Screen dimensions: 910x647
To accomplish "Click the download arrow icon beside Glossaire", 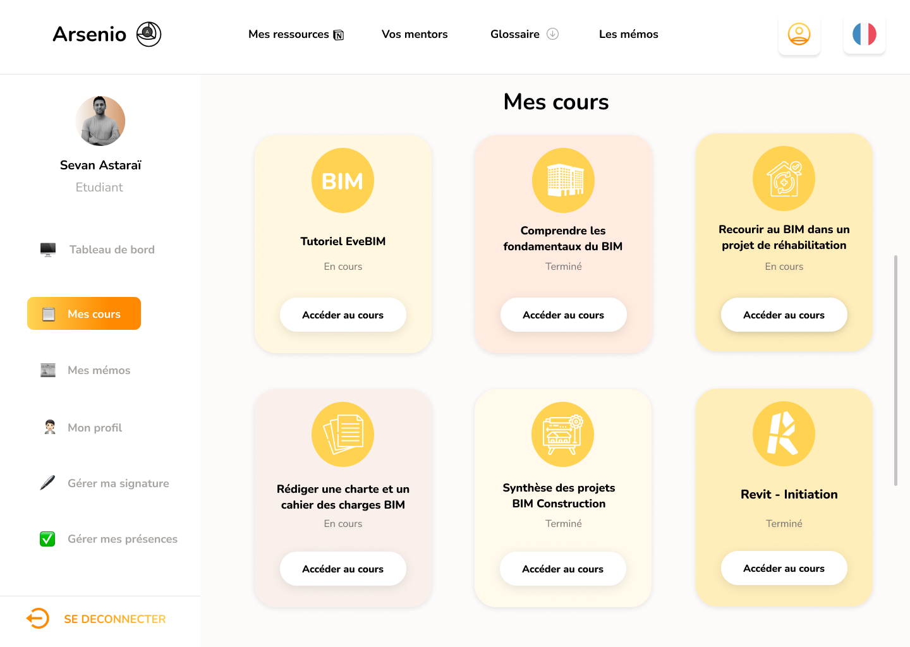I will tap(552, 34).
